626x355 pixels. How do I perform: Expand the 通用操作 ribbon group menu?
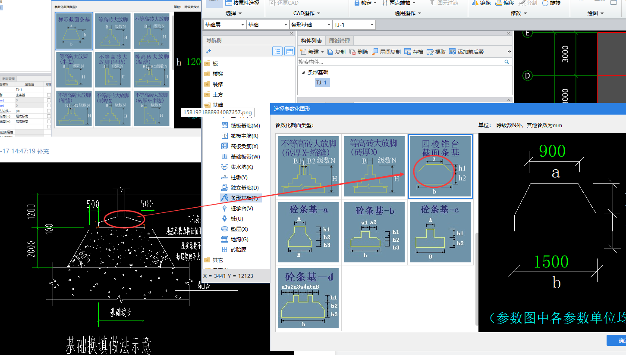(408, 13)
